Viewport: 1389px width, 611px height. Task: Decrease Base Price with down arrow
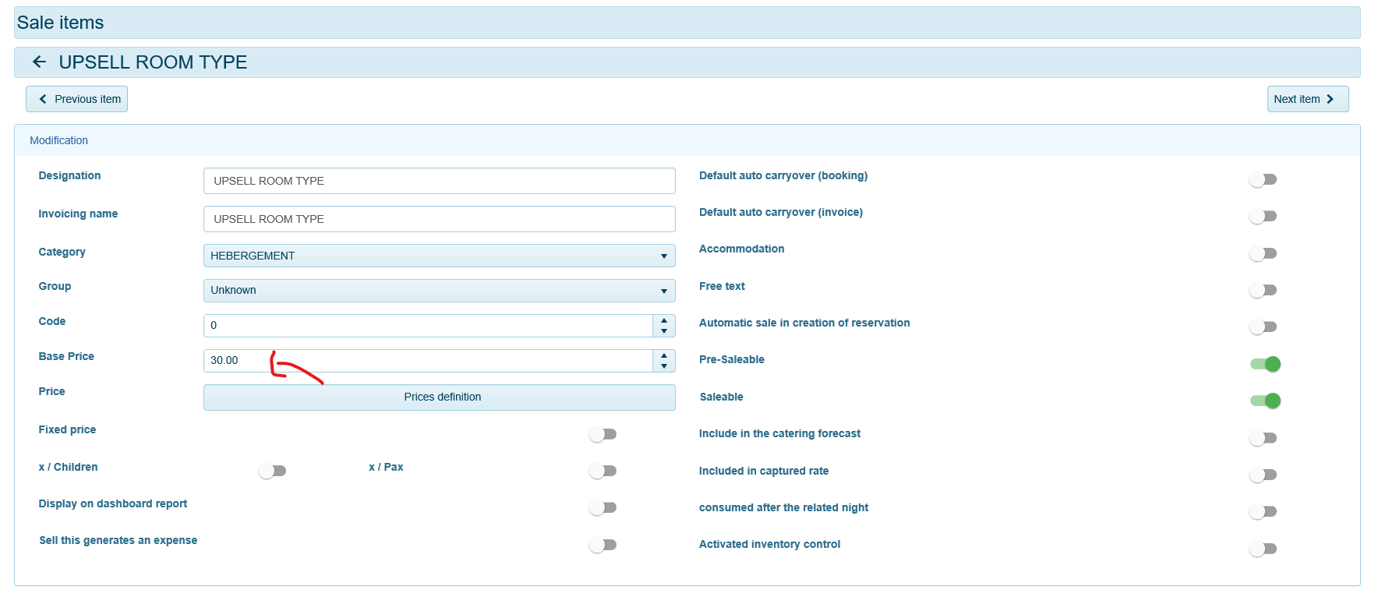pyautogui.click(x=664, y=366)
